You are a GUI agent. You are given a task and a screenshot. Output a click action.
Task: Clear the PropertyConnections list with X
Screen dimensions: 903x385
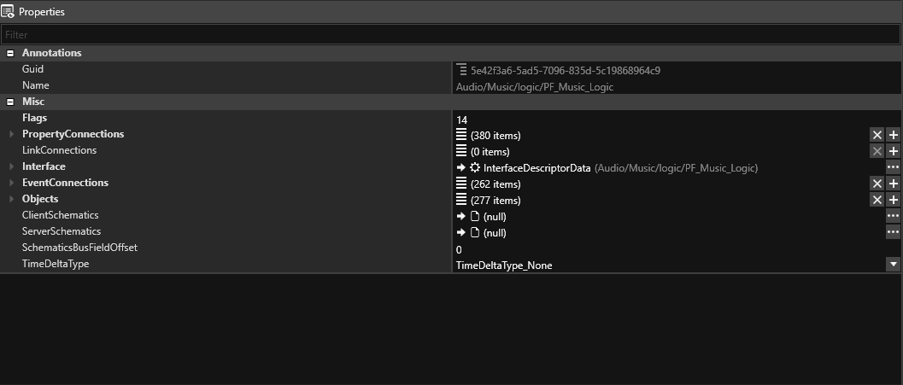point(877,135)
